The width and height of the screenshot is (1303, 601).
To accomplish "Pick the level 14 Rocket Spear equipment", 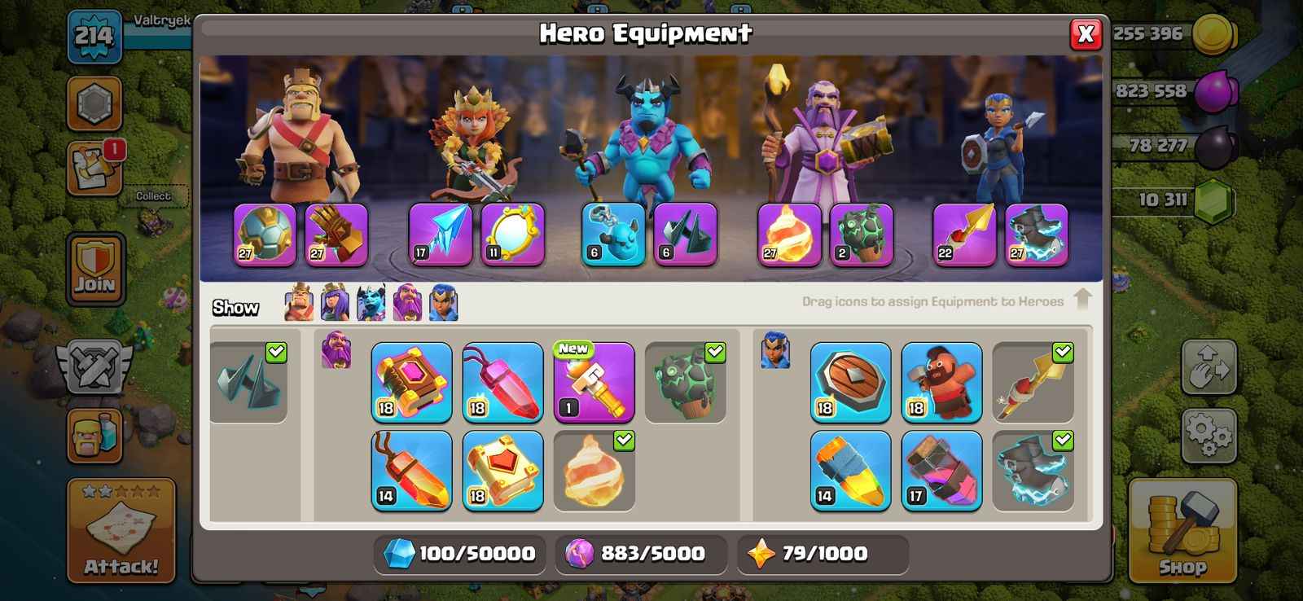I will click(850, 471).
